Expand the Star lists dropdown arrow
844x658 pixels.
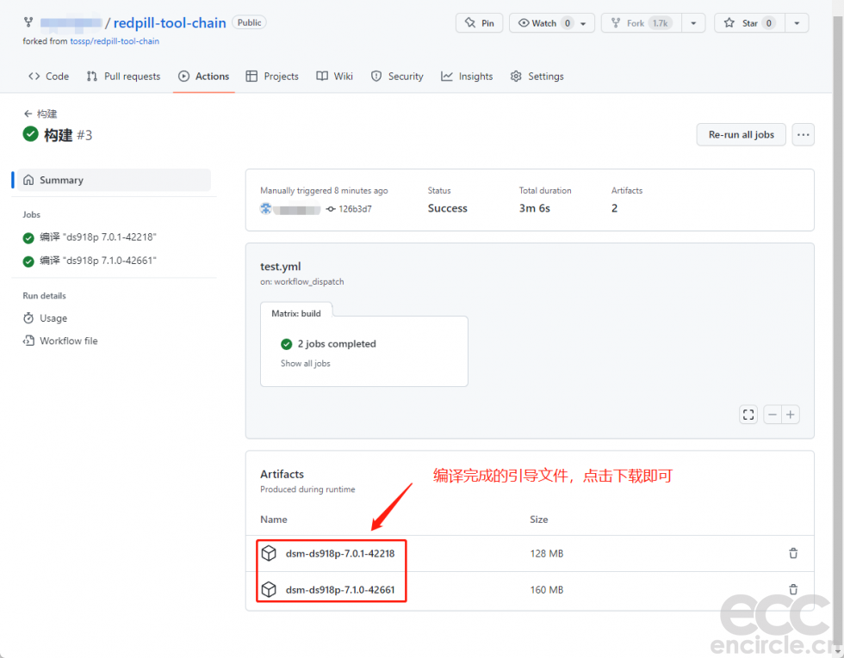pos(797,23)
